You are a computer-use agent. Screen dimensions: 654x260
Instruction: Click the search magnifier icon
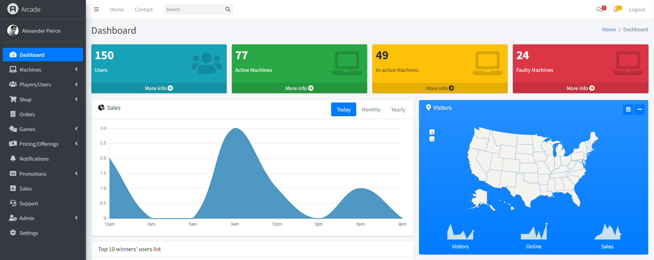tap(228, 9)
